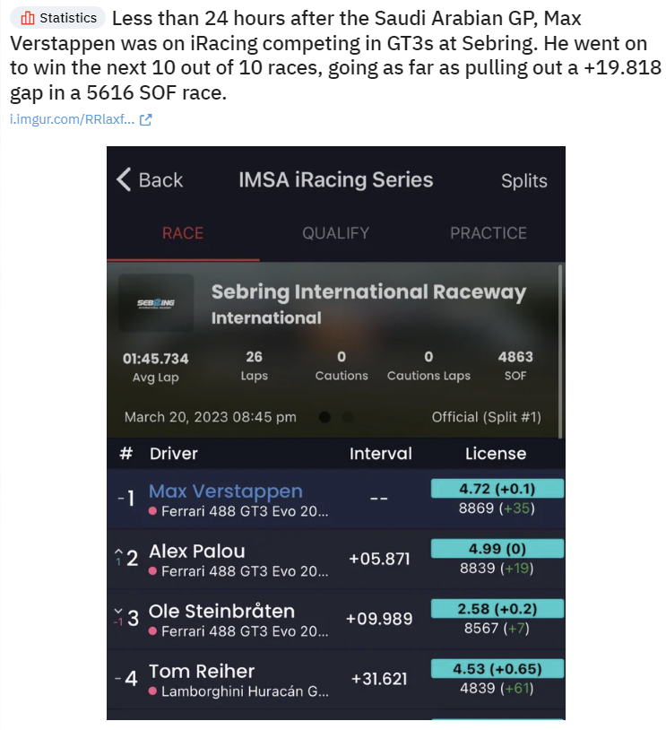The height and width of the screenshot is (730, 666).
Task: Switch to the PRACTICE tab
Action: click(x=489, y=233)
